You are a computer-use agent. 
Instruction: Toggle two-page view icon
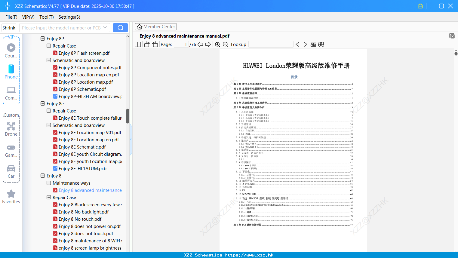click(138, 45)
